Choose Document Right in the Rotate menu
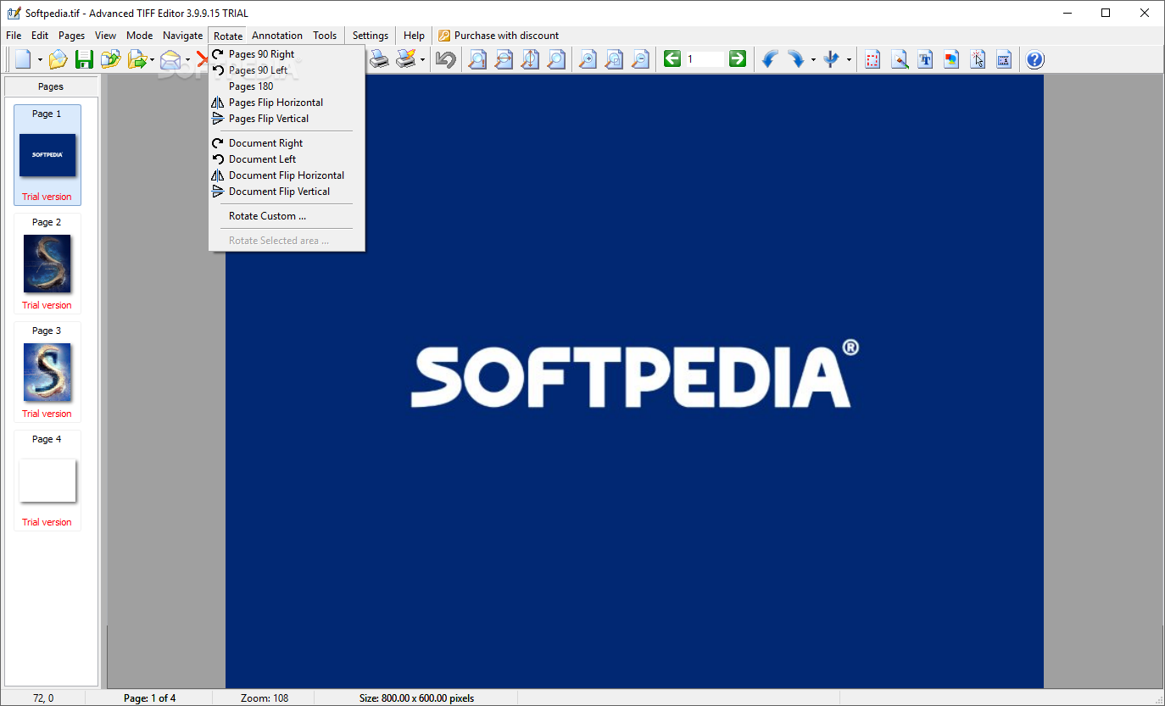Screen dimensions: 1165x706 click(x=287, y=143)
